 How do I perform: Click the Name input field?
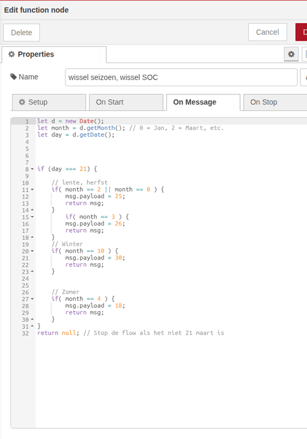coord(181,77)
